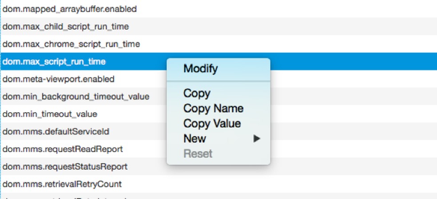Select the dom.mms.requestReadReport row
This screenshot has height=199, width=437.
[63, 149]
